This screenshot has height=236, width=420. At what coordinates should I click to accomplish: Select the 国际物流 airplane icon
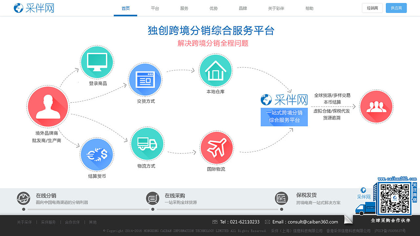[x=217, y=147]
